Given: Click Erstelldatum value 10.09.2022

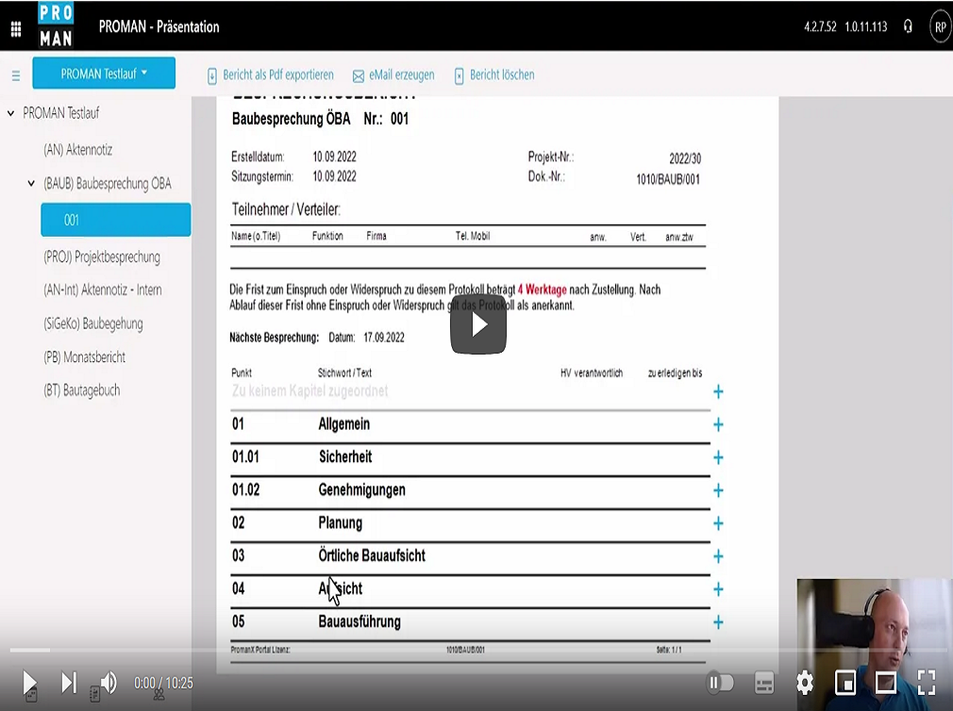Looking at the screenshot, I should [334, 157].
